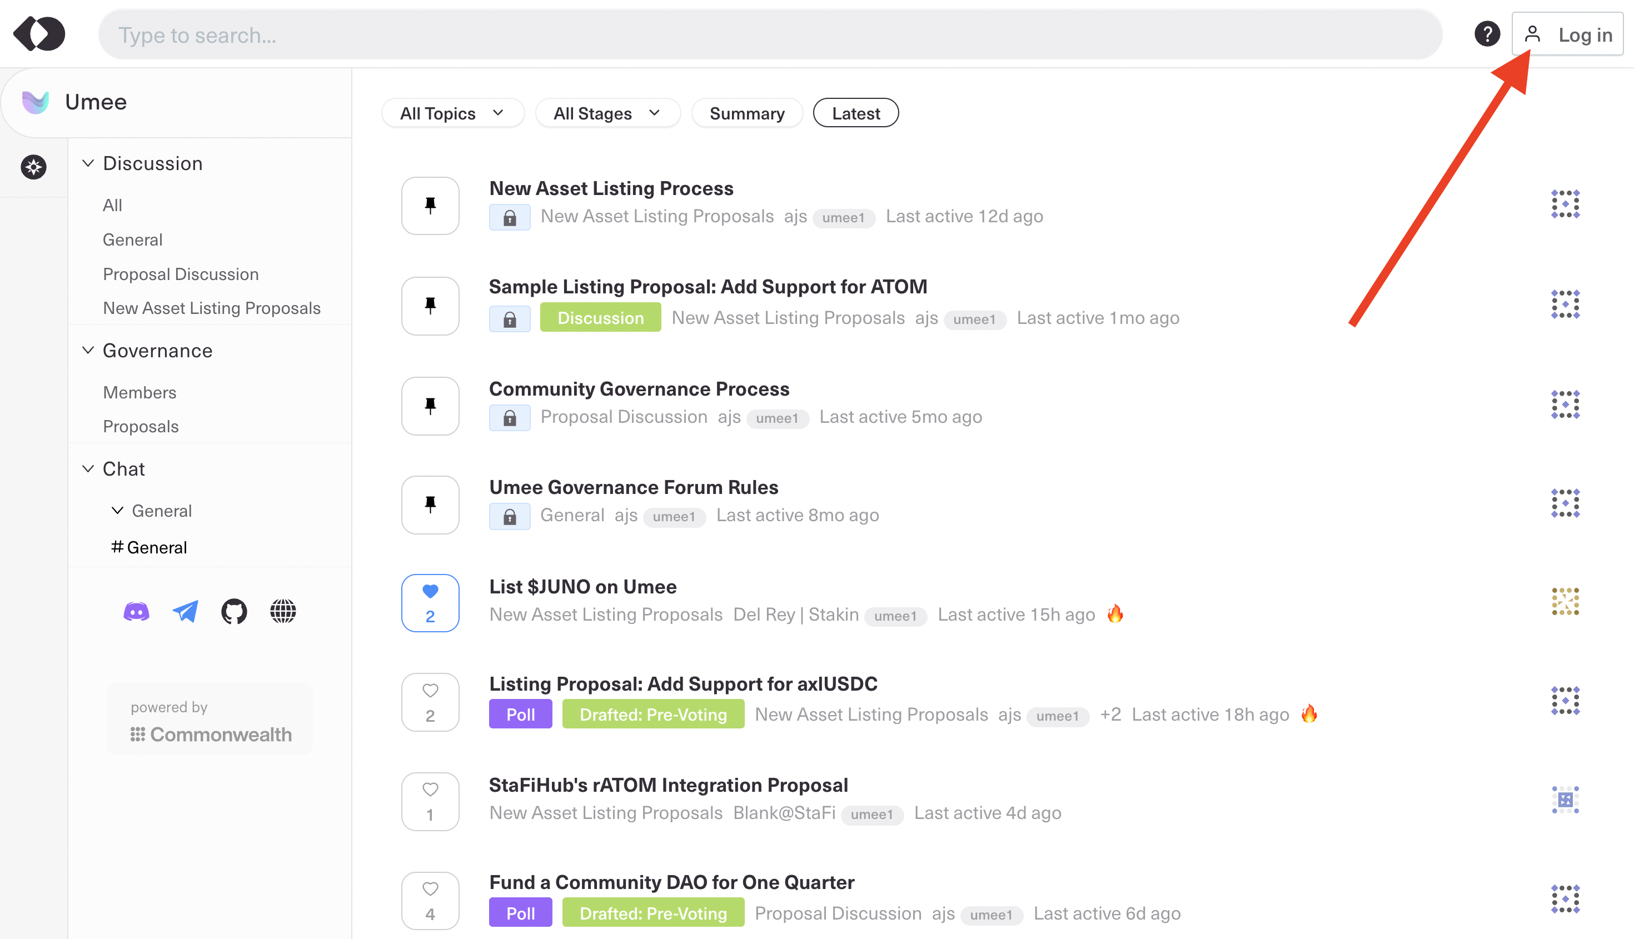Viewport: 1634px width, 939px height.
Task: Click the avatar icon for List $JUNO thread
Action: coord(1565,602)
